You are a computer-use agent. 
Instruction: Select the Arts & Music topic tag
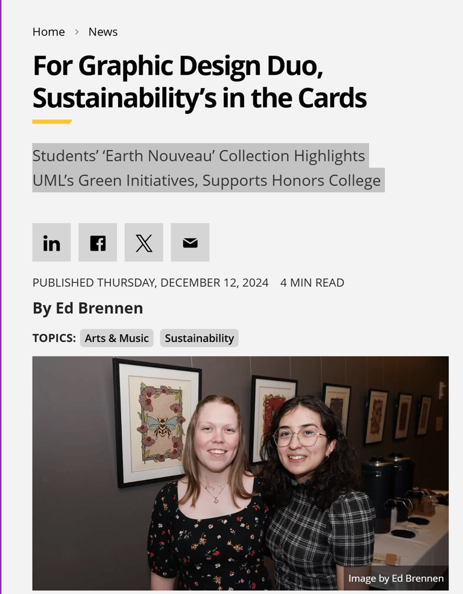pos(116,338)
